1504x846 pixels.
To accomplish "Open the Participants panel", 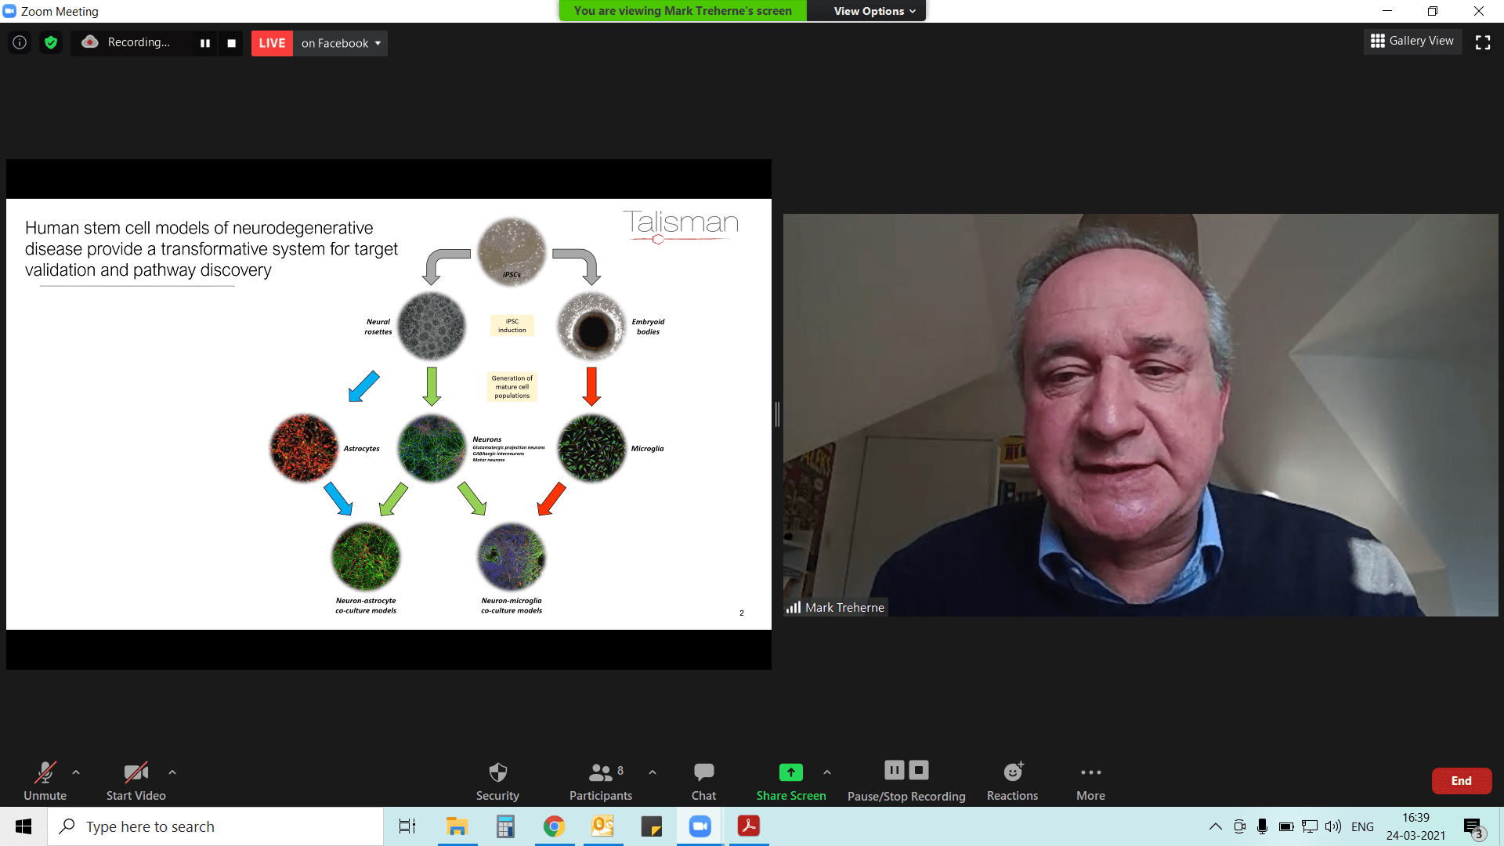I will click(x=601, y=781).
